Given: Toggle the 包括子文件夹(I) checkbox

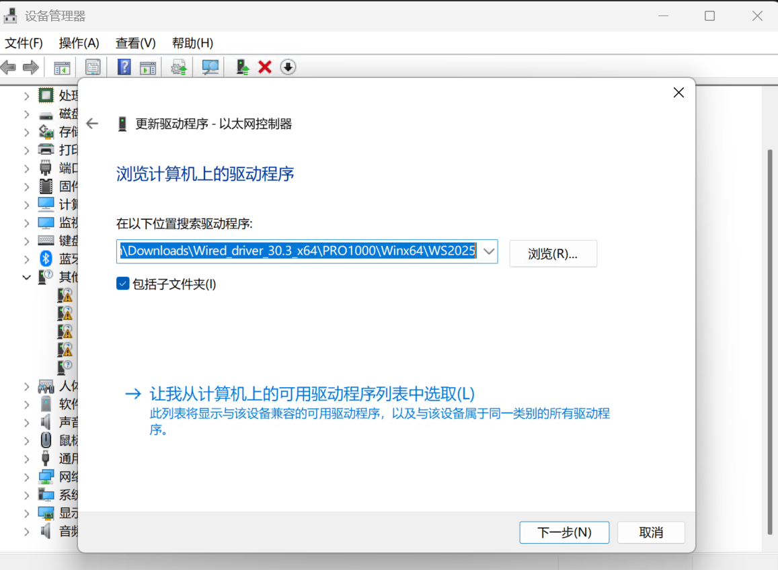Looking at the screenshot, I should (x=122, y=284).
